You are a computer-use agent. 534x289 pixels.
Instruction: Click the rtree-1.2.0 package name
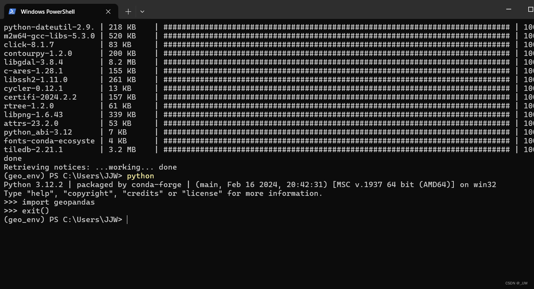(x=29, y=106)
